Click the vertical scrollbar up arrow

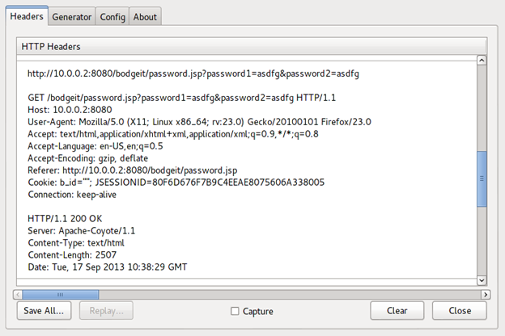pyautogui.click(x=482, y=61)
